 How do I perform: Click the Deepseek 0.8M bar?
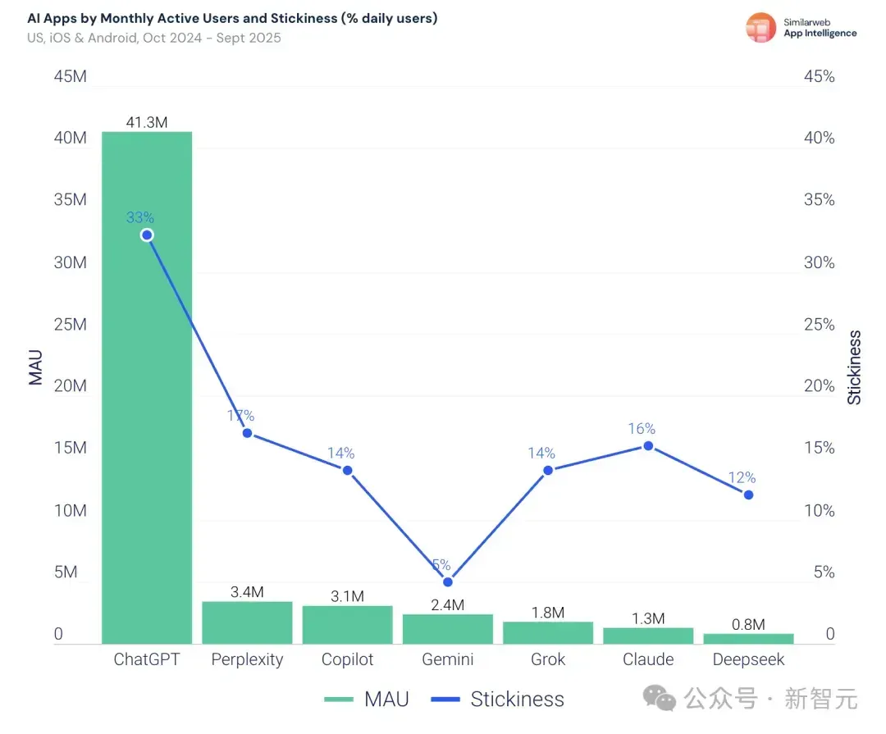749,639
